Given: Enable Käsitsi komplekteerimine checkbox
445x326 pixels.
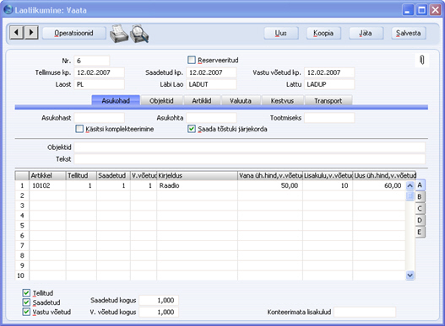Looking at the screenshot, I should coord(79,129).
